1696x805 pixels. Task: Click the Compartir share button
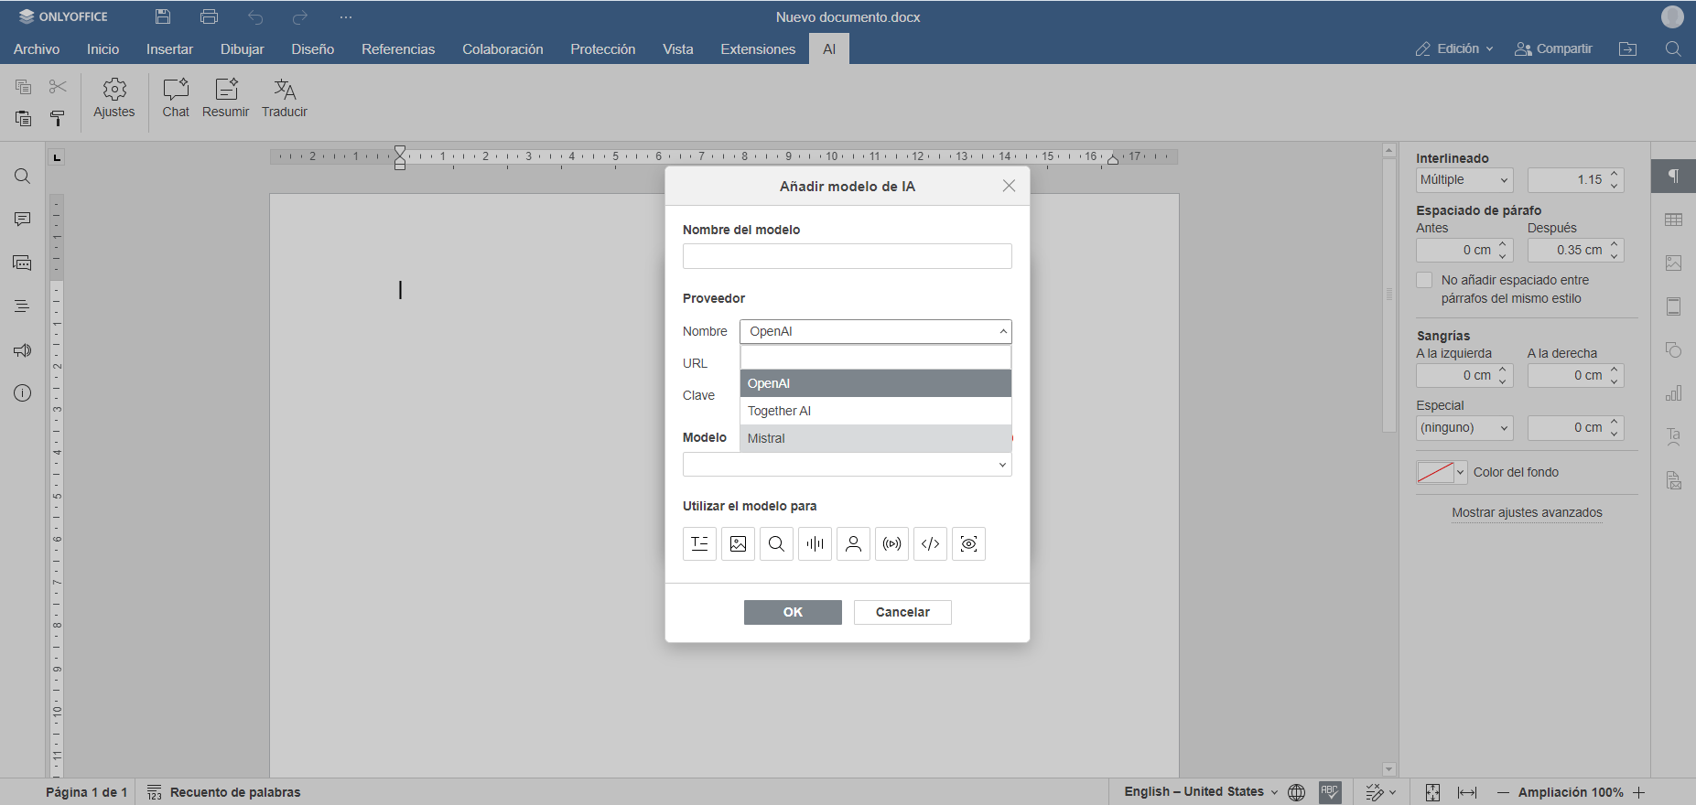point(1553,48)
